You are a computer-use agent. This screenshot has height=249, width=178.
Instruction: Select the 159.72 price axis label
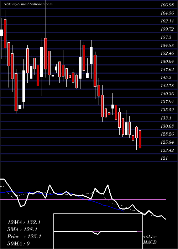[x=167, y=29]
